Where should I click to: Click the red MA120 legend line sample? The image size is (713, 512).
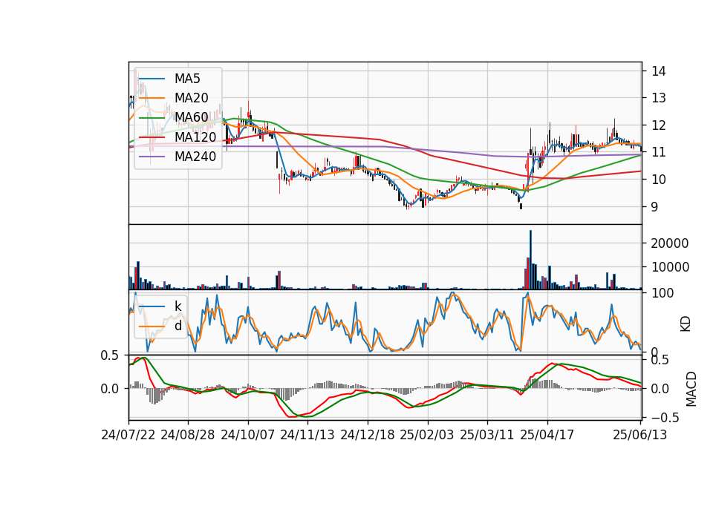(152, 137)
